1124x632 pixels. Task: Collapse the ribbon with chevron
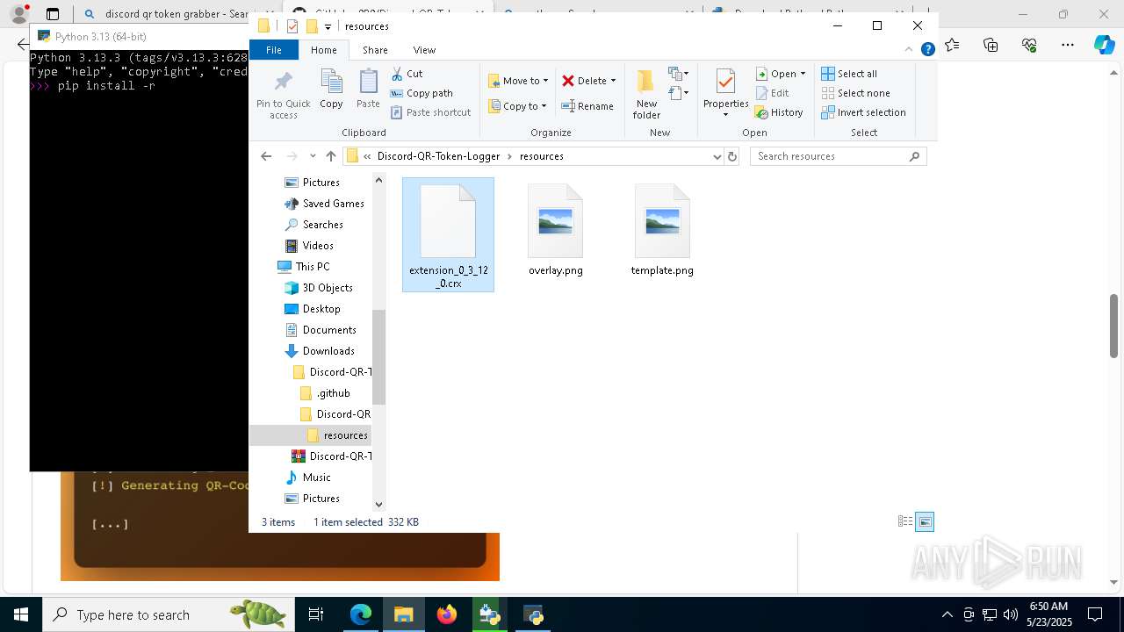coord(909,50)
